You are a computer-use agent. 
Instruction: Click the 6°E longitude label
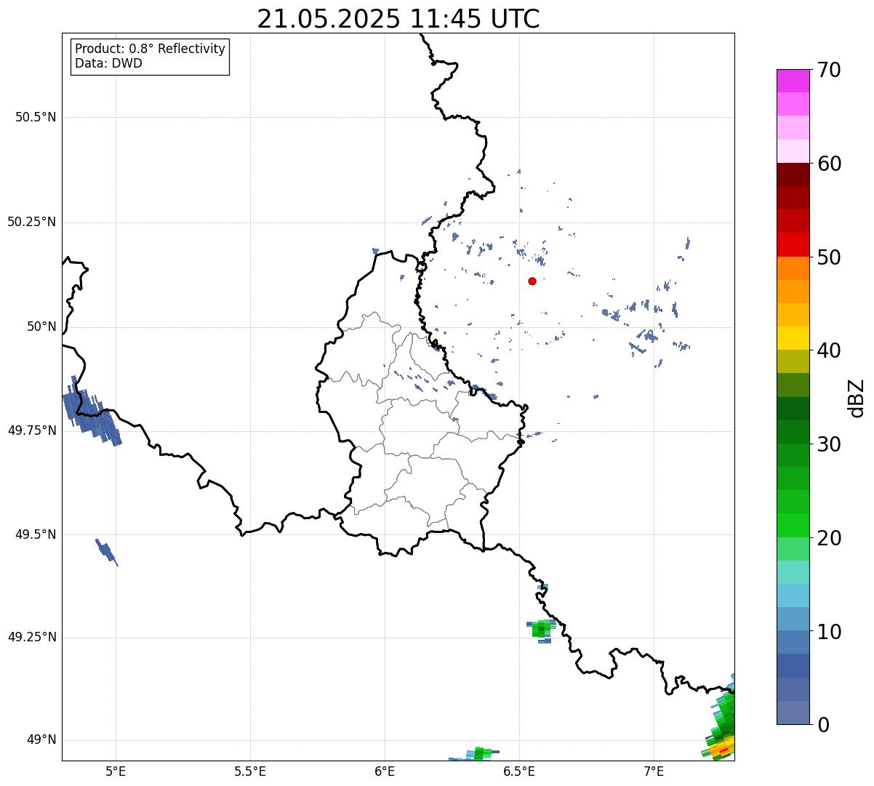point(385,771)
